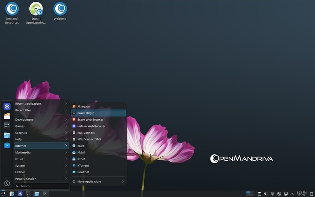
Task: Open the clipboard tray icon
Action: click(259, 194)
